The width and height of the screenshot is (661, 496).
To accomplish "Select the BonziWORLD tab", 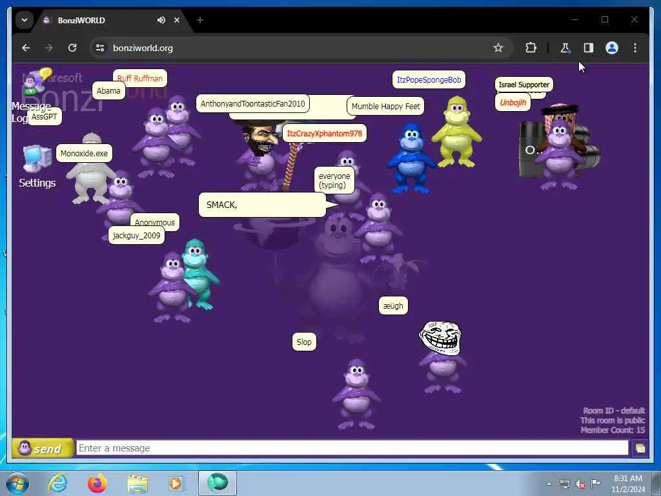I will click(101, 20).
